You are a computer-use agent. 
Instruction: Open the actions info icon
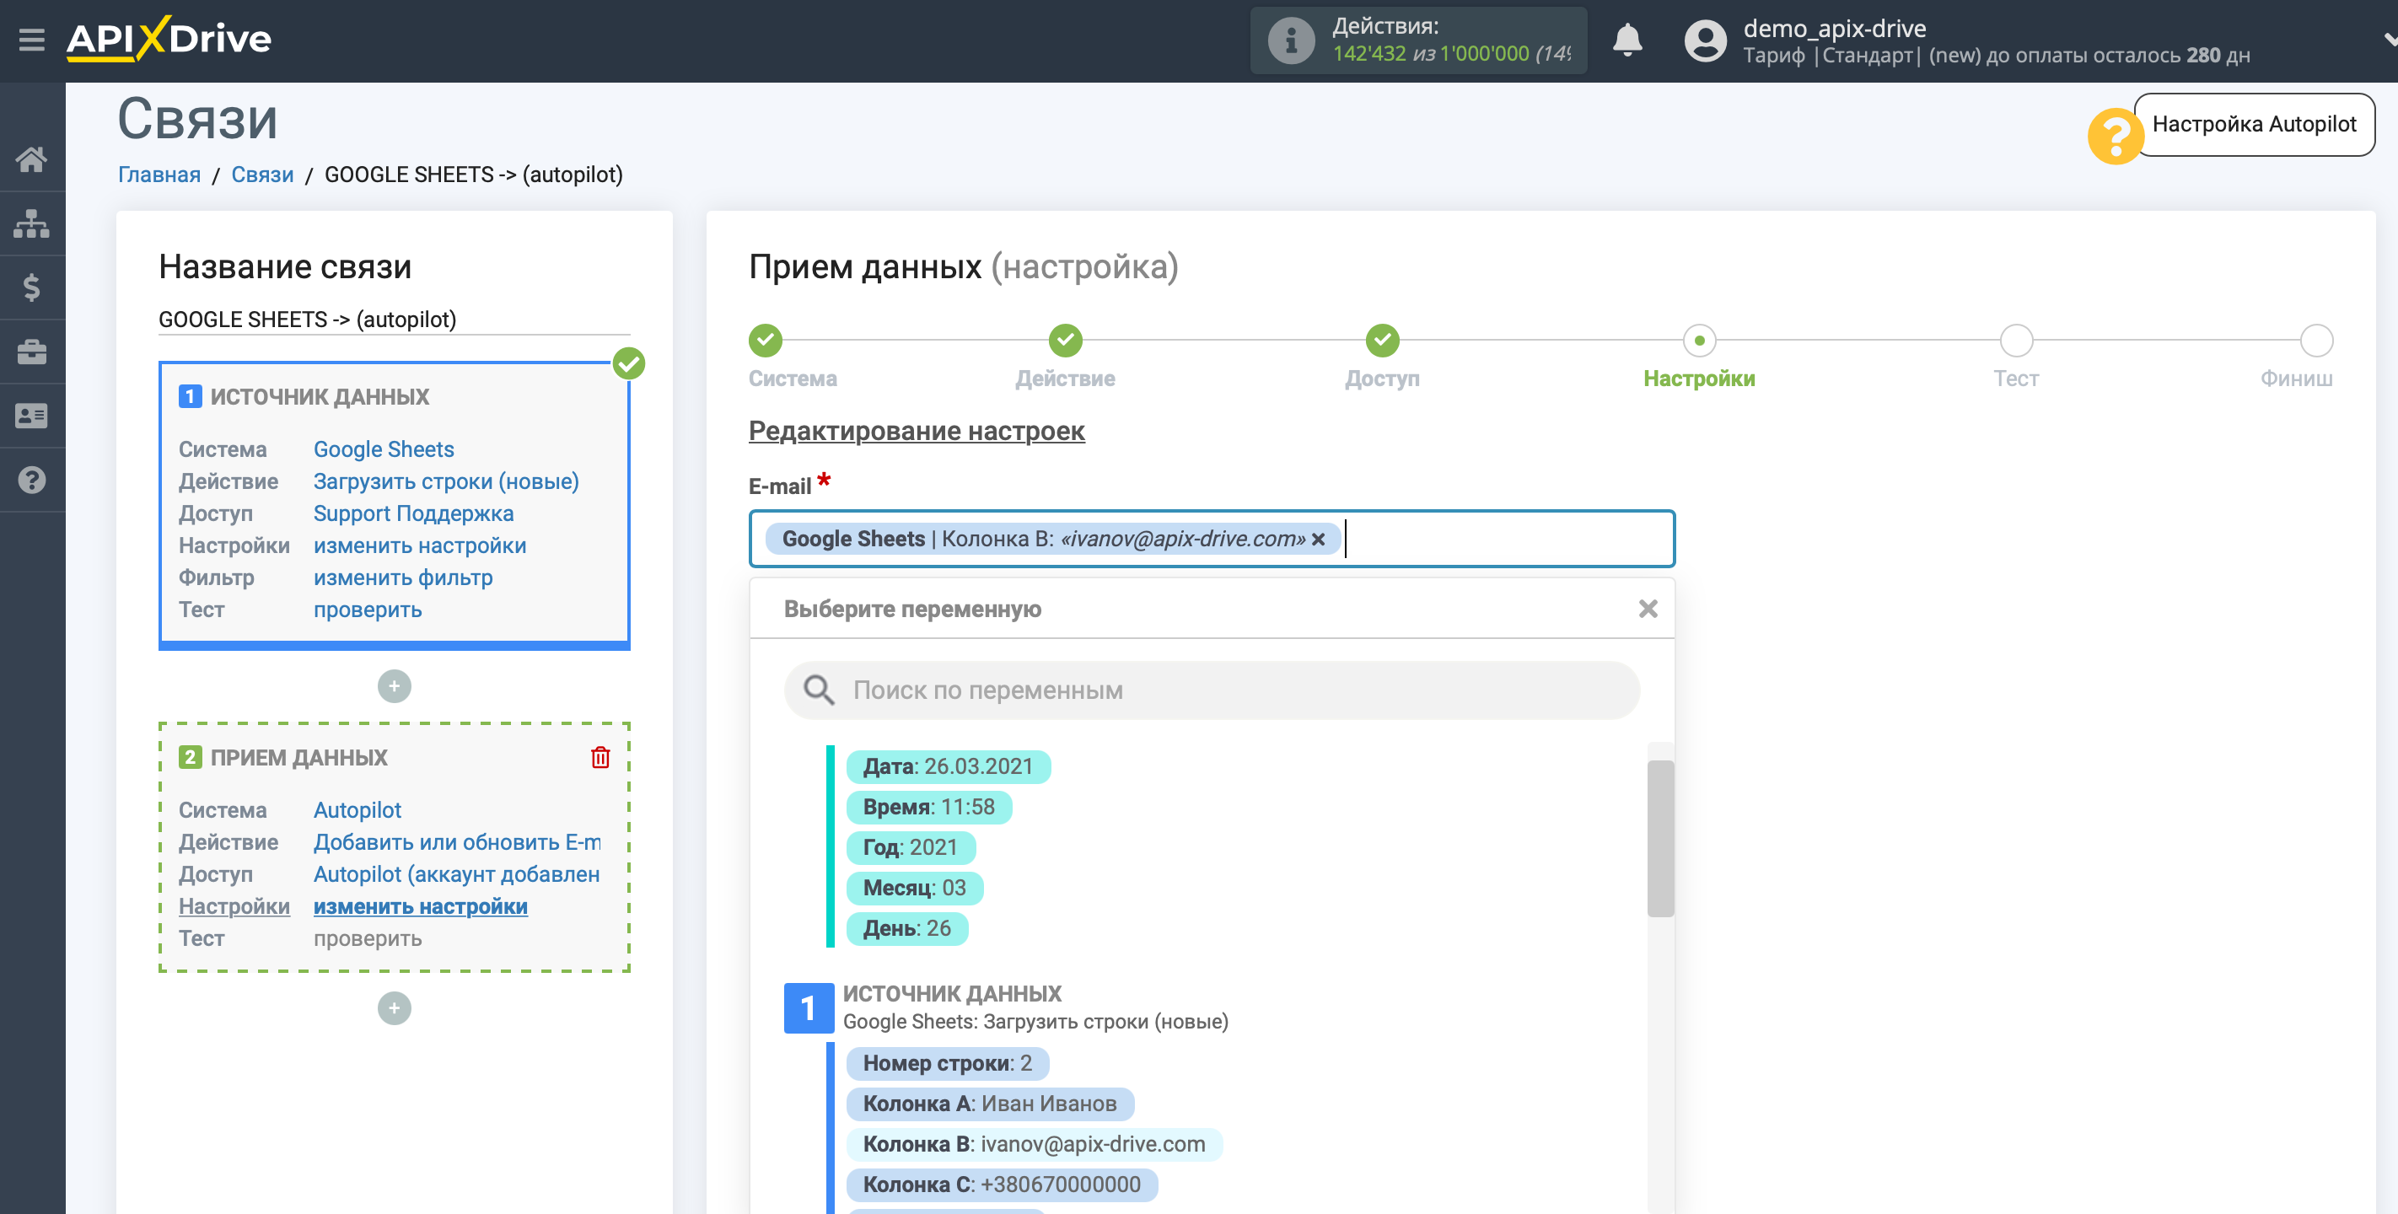[x=1290, y=41]
